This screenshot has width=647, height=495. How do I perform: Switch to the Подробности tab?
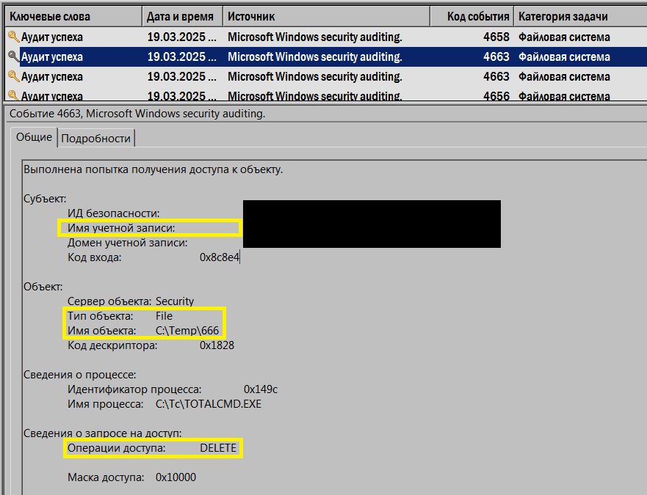pyautogui.click(x=95, y=139)
